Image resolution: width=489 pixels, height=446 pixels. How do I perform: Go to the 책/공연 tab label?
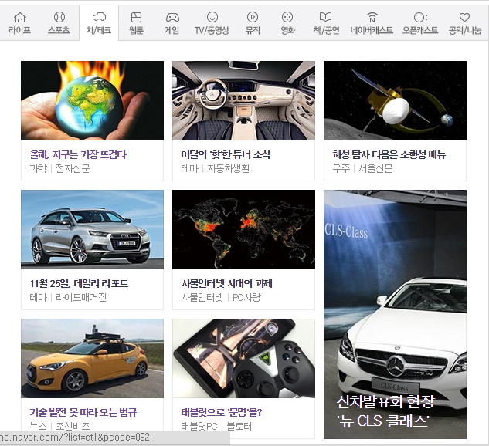[326, 30]
